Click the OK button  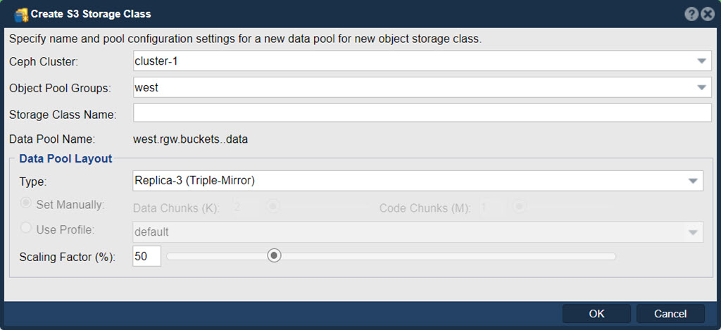coord(596,314)
